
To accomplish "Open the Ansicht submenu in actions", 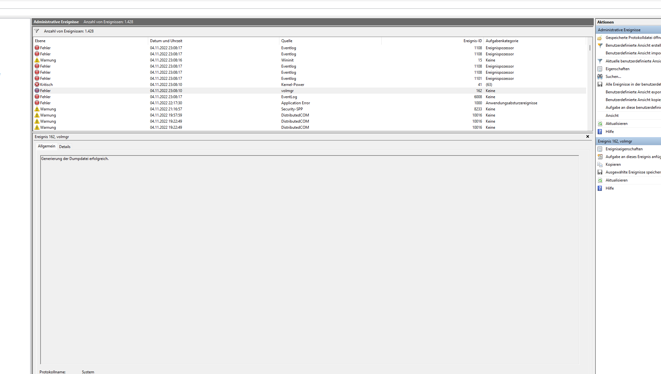I will click(612, 116).
